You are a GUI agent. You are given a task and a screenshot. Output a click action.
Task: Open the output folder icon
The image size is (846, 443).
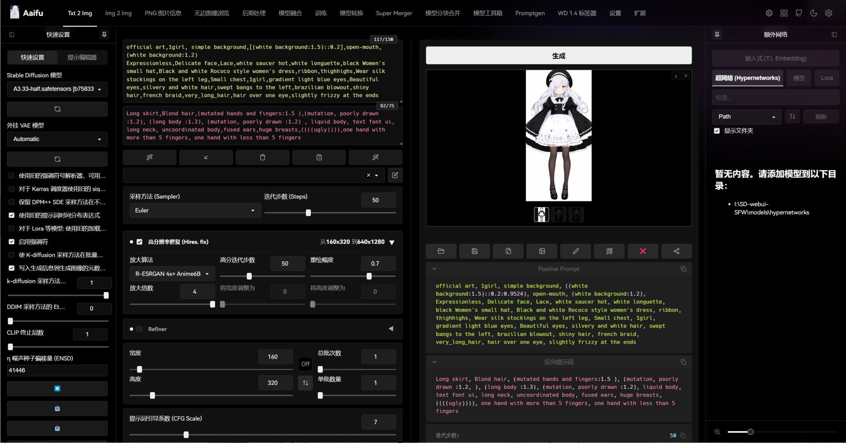pos(441,251)
